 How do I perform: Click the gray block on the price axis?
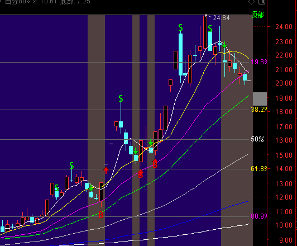[260, 99]
